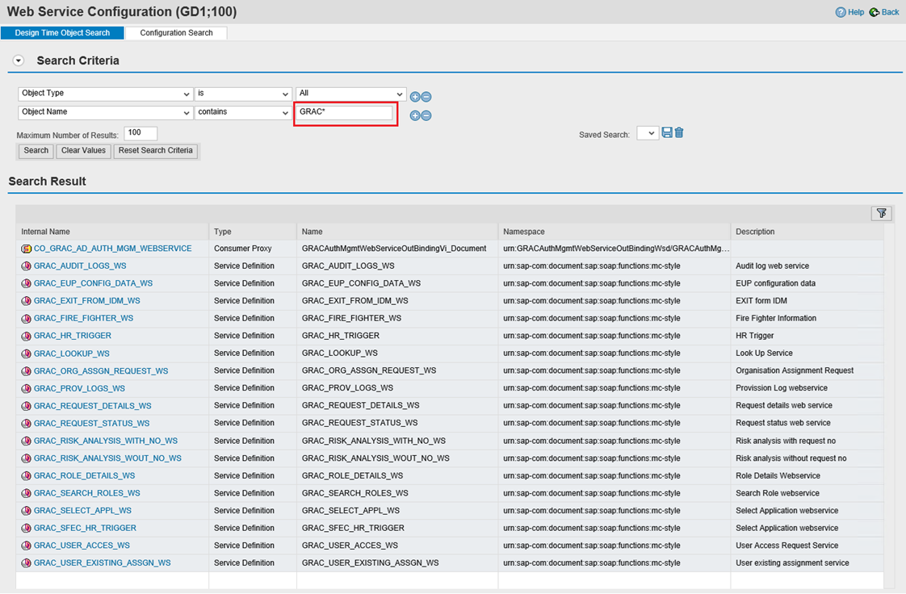Click the icon beside GRAC_PROV_LOGS_WS

point(26,388)
